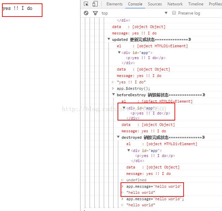Click the undefined return value
222x211 pixels.
[136, 180]
